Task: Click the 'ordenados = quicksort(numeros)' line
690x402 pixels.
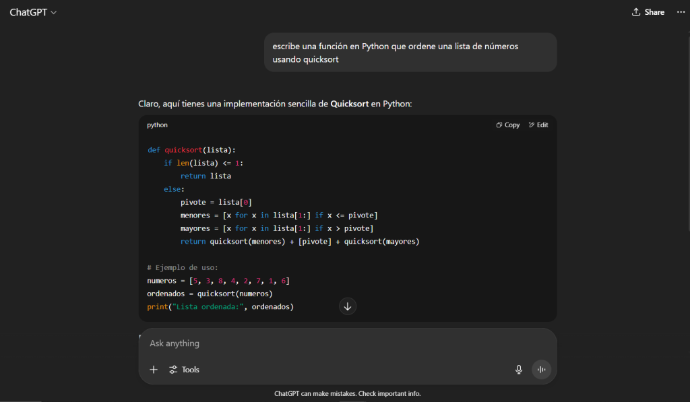Action: [x=210, y=294]
